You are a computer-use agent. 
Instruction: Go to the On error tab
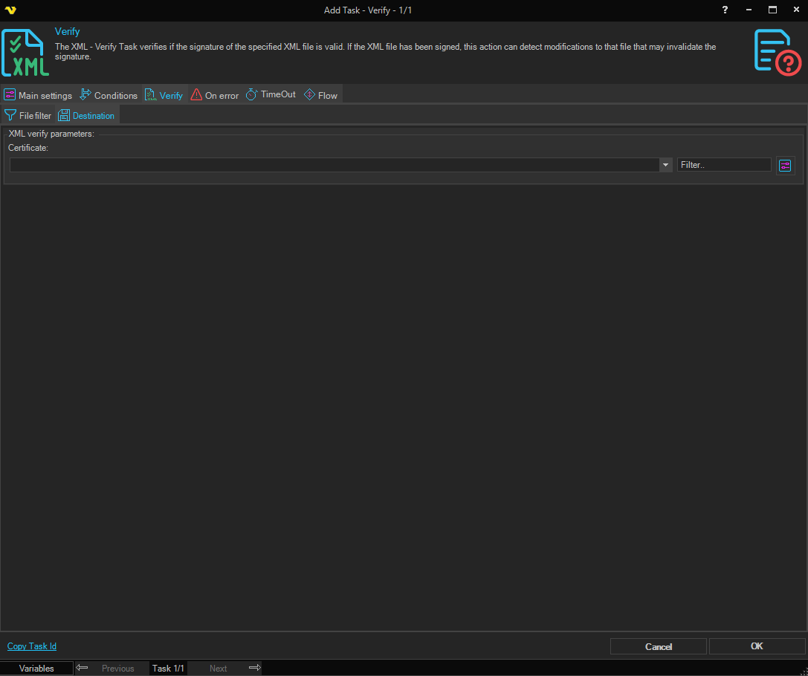tap(215, 95)
